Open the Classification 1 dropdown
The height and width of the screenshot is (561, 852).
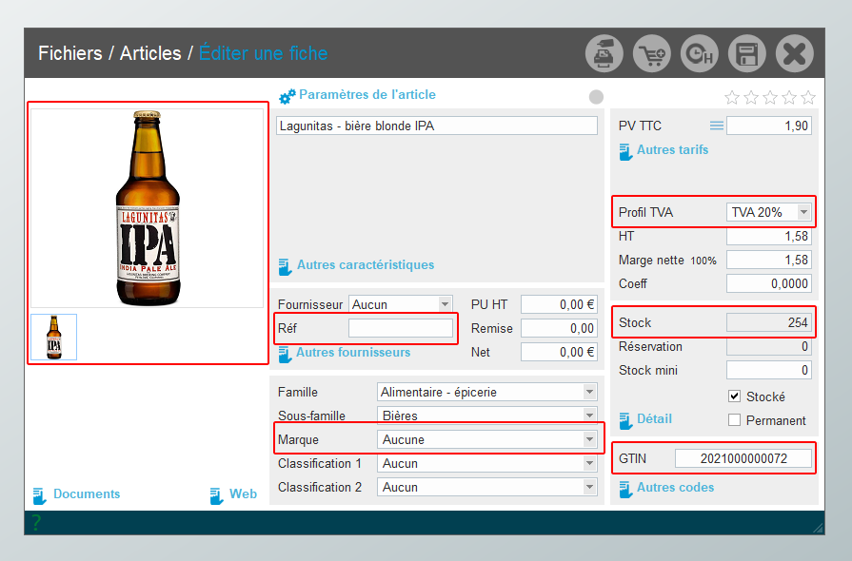[589, 463]
